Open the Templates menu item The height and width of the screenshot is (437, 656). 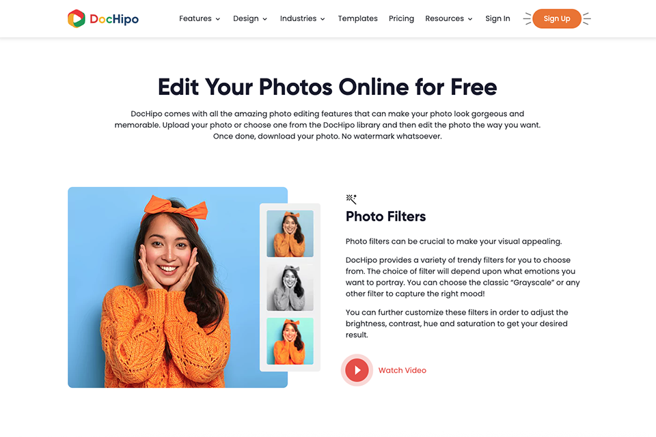pyautogui.click(x=357, y=18)
